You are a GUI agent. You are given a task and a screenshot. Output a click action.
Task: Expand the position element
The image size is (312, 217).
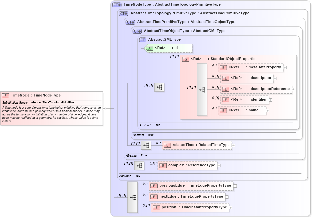tap(231, 208)
